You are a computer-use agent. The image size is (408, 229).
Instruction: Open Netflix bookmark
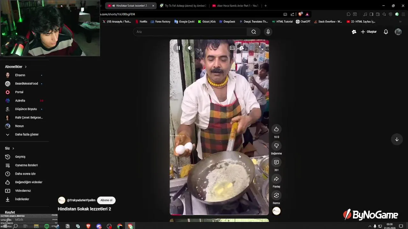(141, 22)
